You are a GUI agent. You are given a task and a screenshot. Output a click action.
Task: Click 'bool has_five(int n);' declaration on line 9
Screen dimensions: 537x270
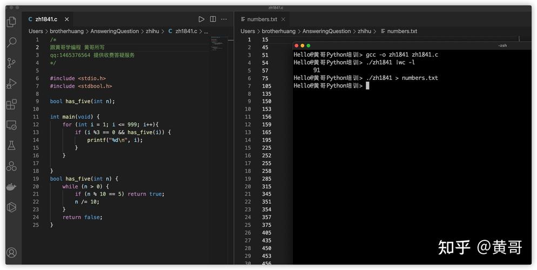click(82, 102)
